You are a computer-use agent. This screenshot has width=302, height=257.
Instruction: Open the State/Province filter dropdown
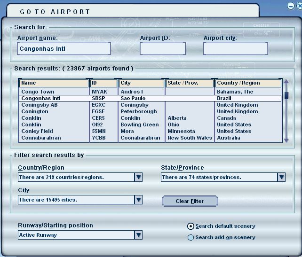(281, 177)
